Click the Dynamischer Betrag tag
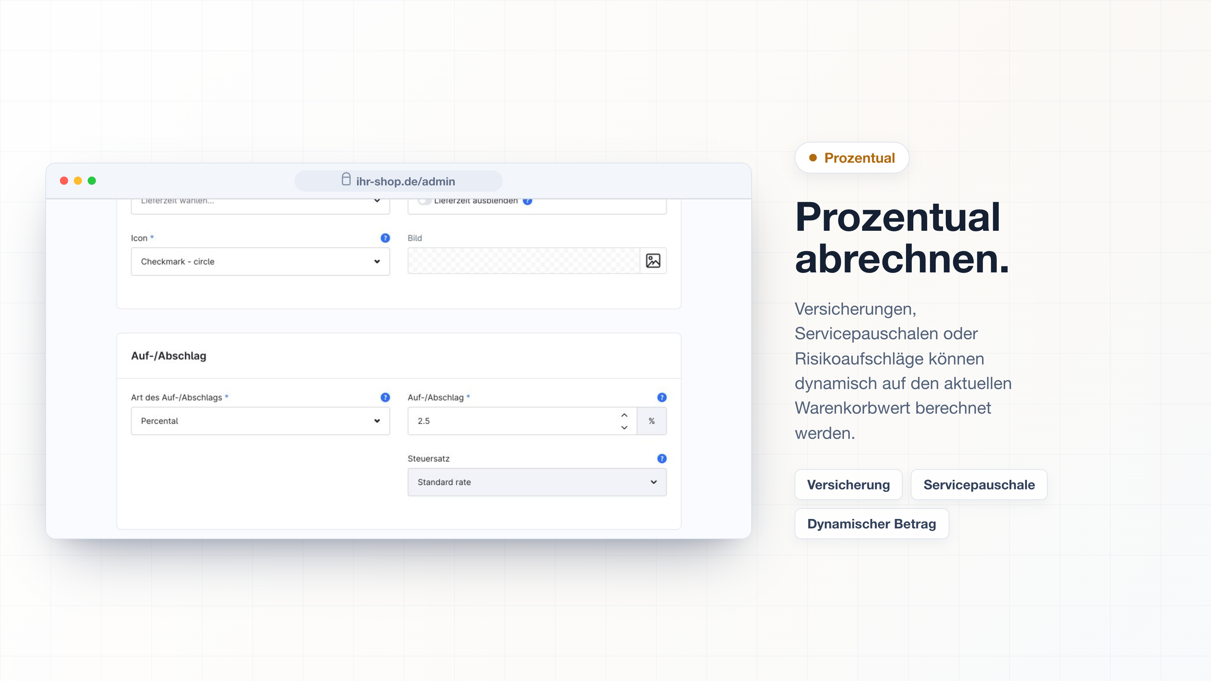Image resolution: width=1211 pixels, height=681 pixels. pyautogui.click(x=872, y=524)
